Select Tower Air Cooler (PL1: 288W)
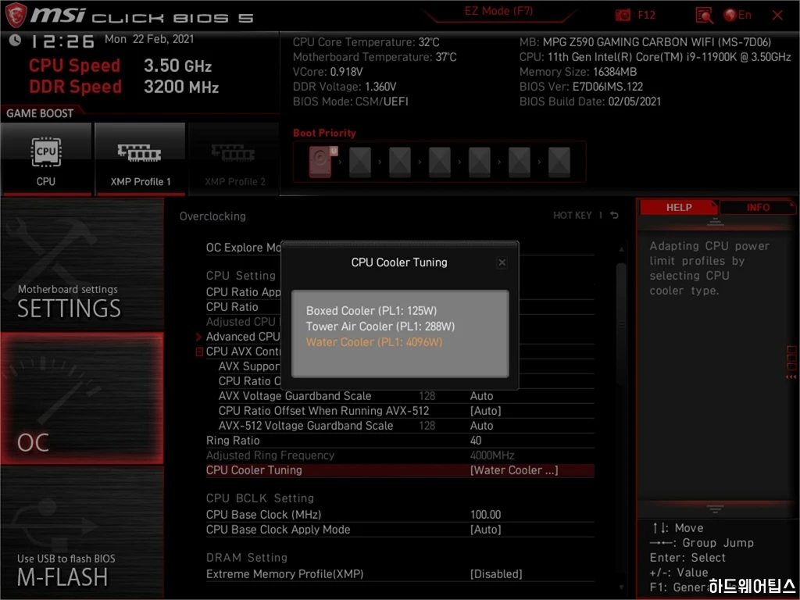 pos(380,327)
